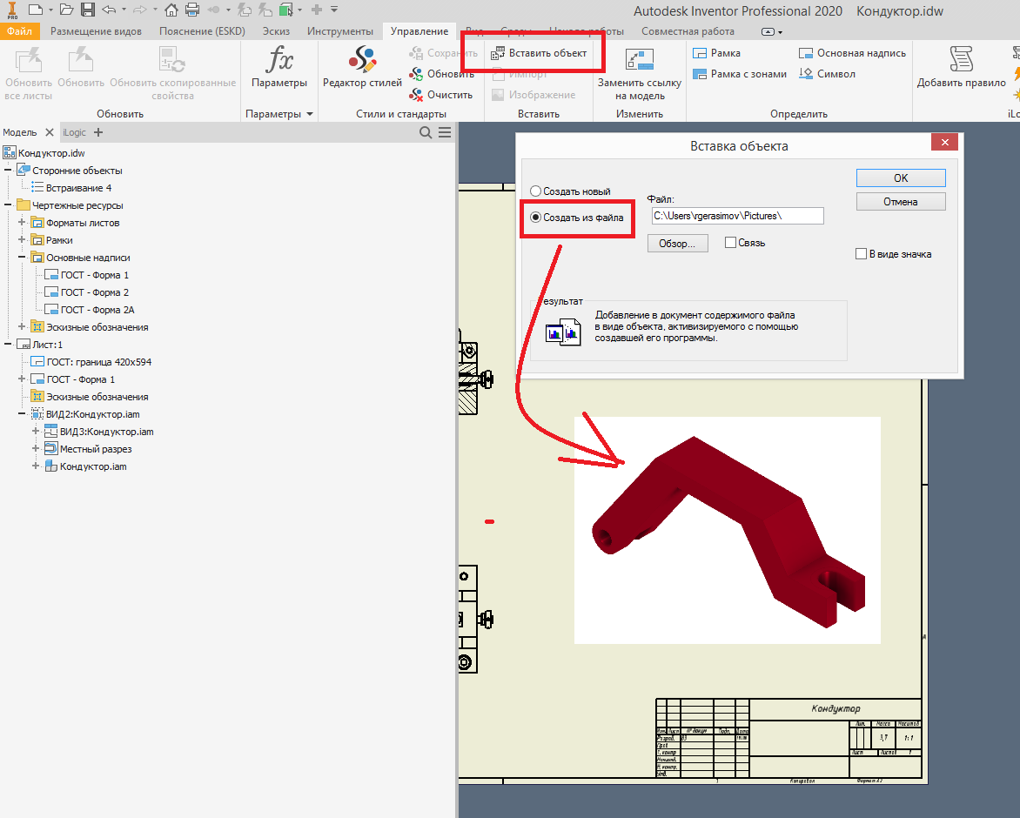The width and height of the screenshot is (1020, 818).
Task: Switch to the iLogic browser tab
Action: (74, 132)
